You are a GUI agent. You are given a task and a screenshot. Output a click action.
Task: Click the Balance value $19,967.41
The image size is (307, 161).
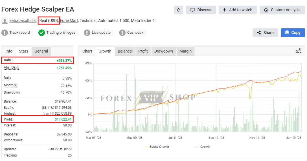tap(63, 101)
